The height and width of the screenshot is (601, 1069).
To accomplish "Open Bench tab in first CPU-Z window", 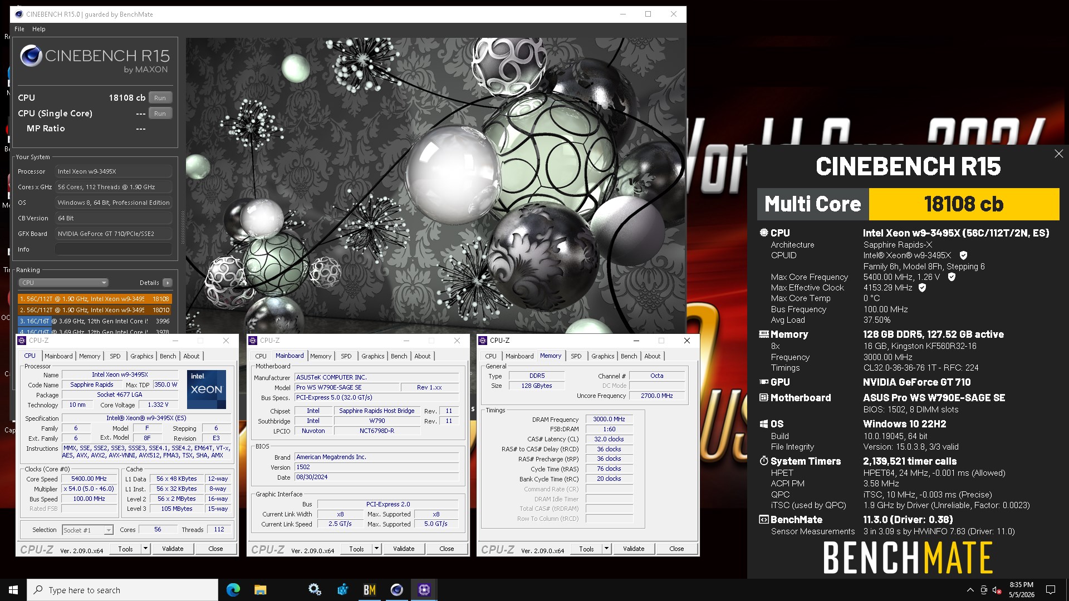I will click(168, 356).
